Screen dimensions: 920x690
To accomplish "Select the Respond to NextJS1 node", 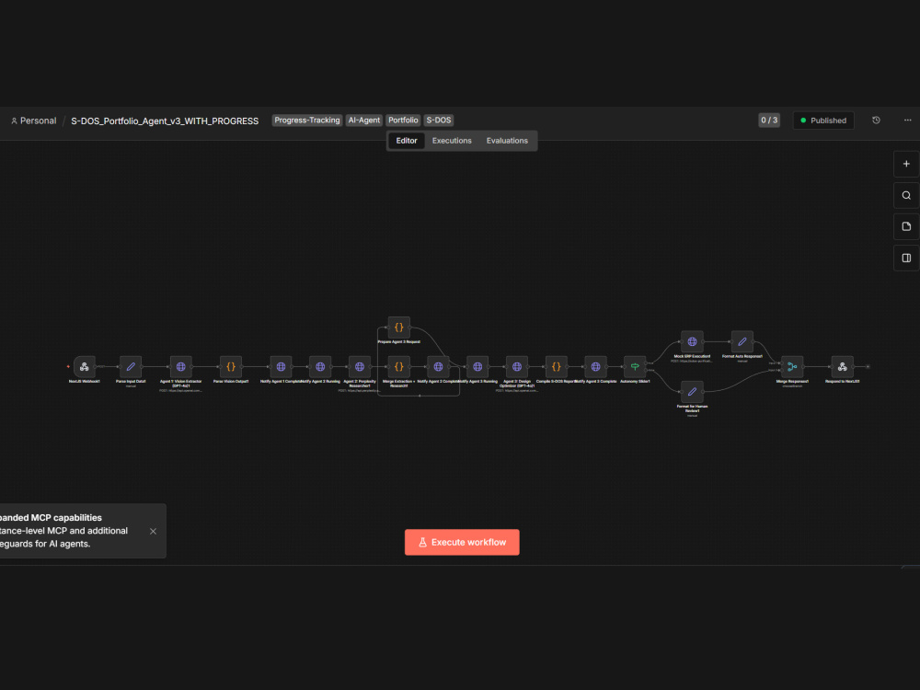I will [x=843, y=367].
